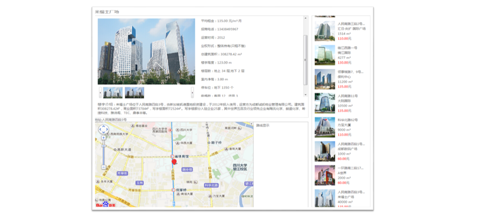Click the hospital icon near 四川大学华西第四医院
This screenshot has width=484, height=217.
point(170,130)
